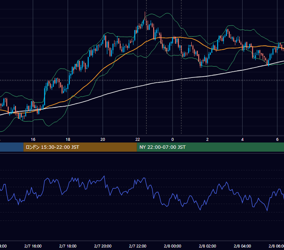Click the 18 hour label on price chart axis

68,140
